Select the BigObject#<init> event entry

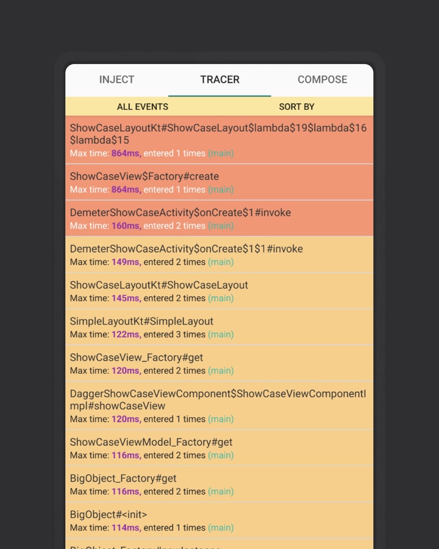(220, 520)
